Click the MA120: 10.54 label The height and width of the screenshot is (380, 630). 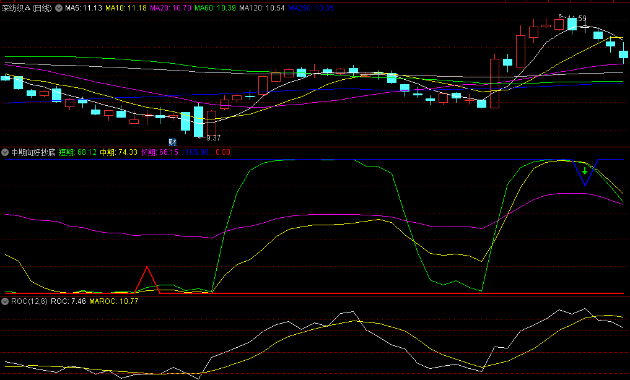[x=261, y=8]
